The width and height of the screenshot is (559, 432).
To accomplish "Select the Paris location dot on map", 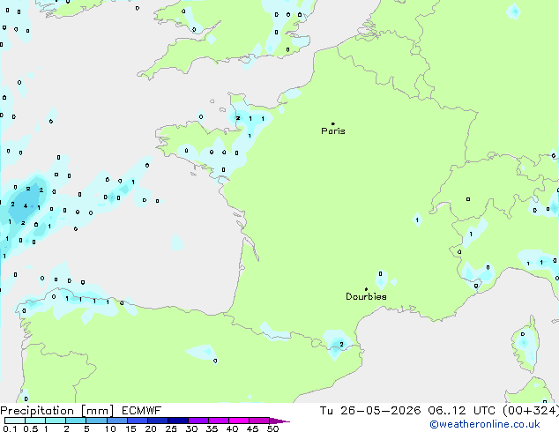I will (x=333, y=123).
